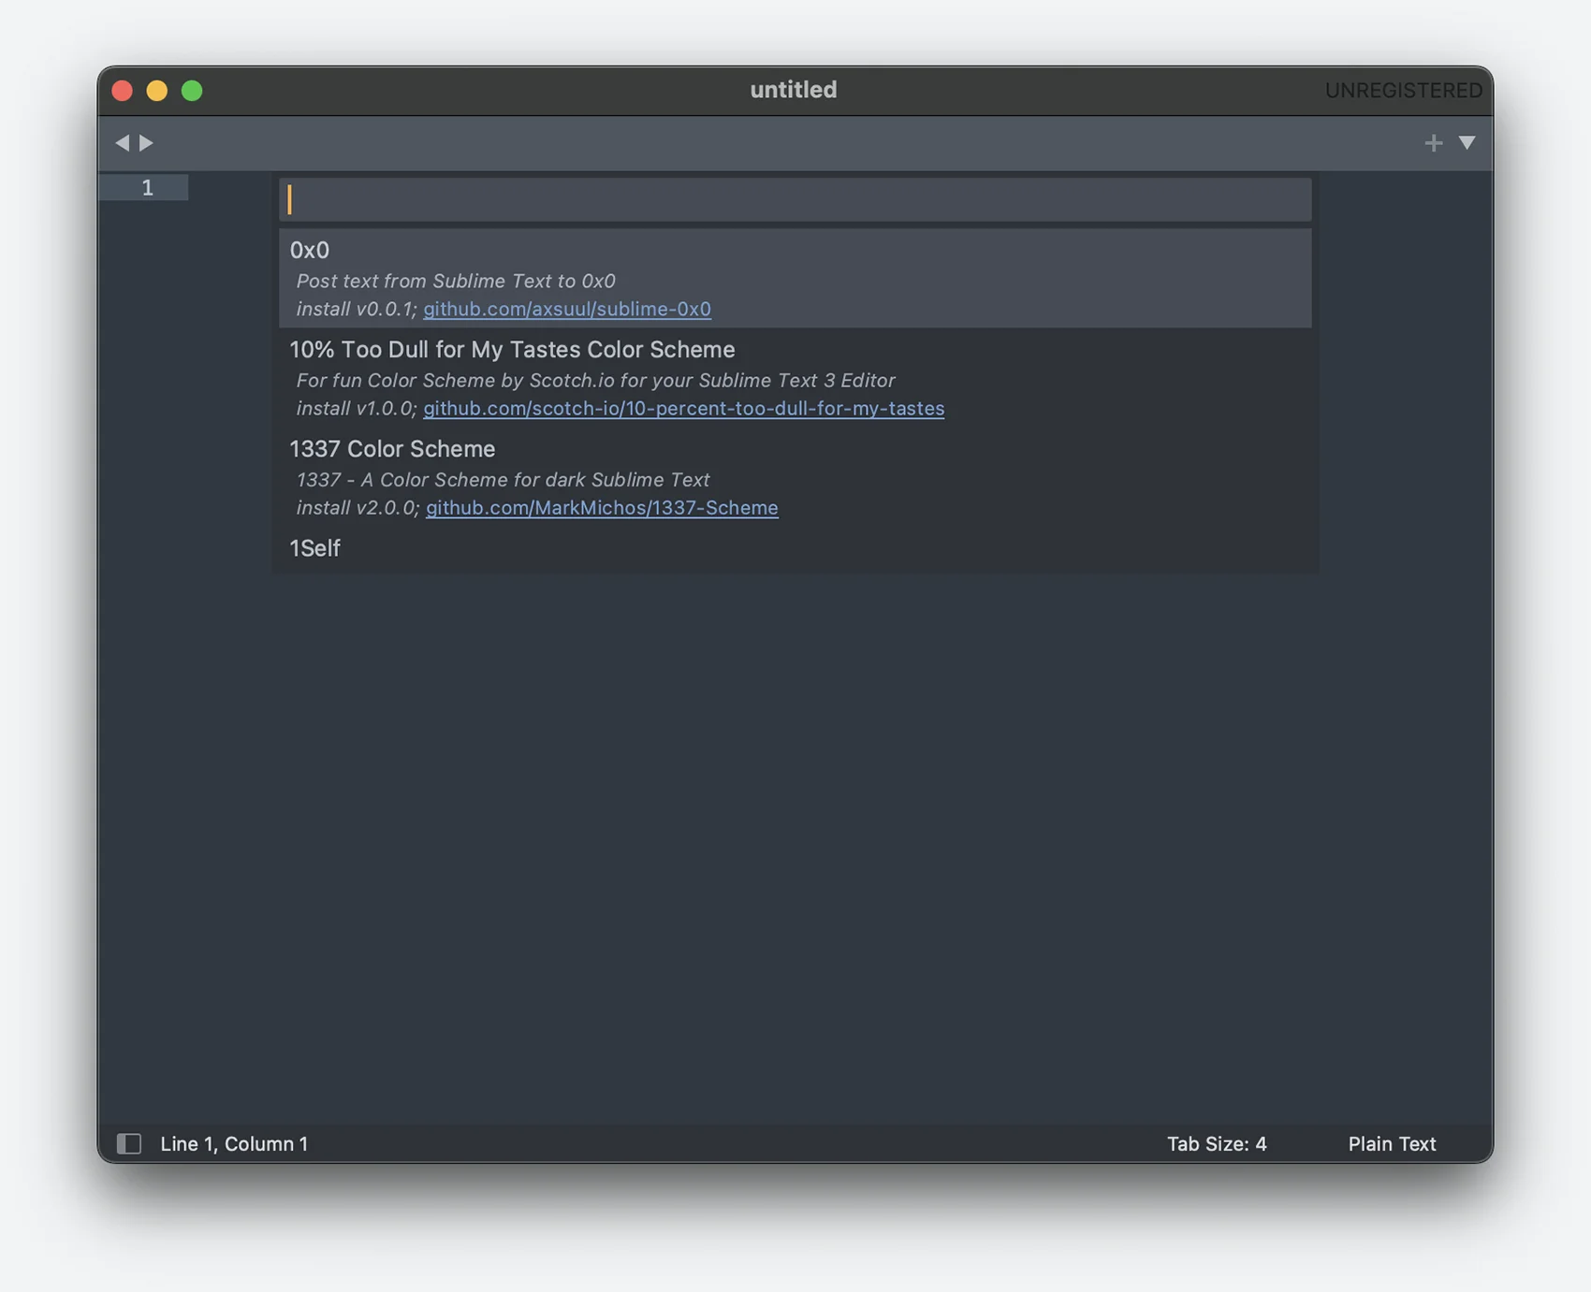The image size is (1591, 1292).
Task: Click Line 1, Column 1 status text
Action: point(234,1143)
